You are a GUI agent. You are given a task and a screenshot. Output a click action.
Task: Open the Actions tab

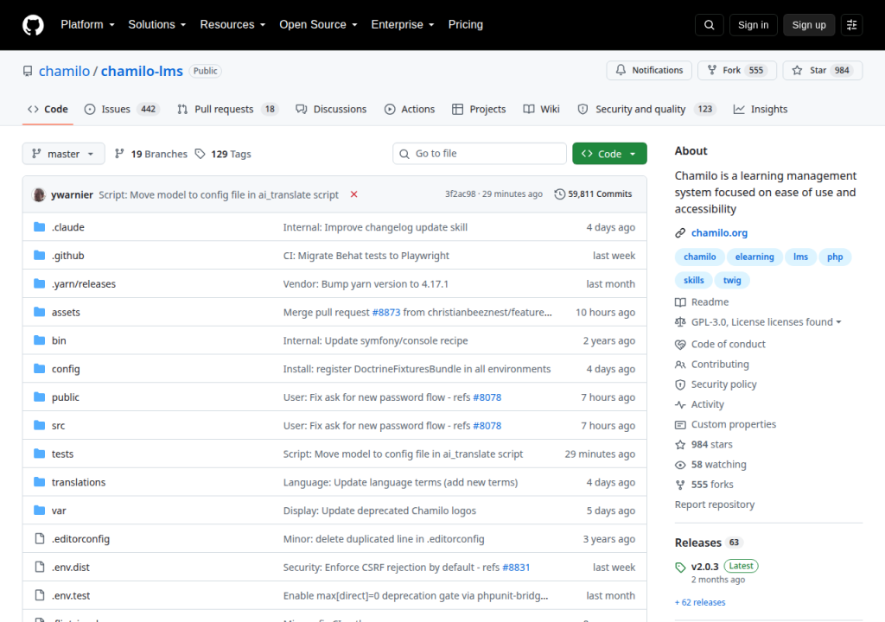point(410,109)
